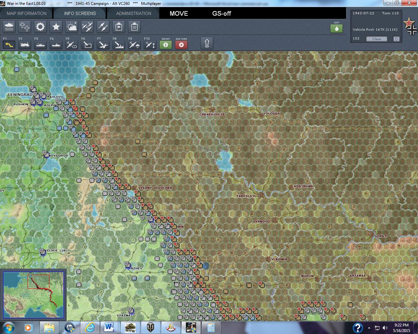Click the small 0 box next to Clear
The image size is (418, 334).
pos(396,39)
